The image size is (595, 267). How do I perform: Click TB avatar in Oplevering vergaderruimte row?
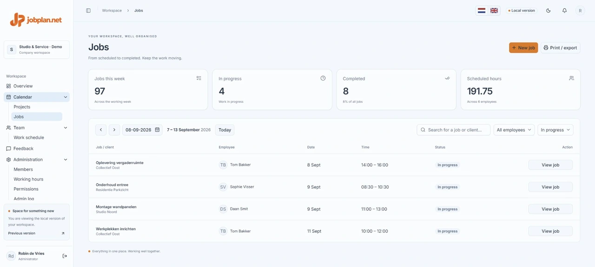pyautogui.click(x=223, y=165)
